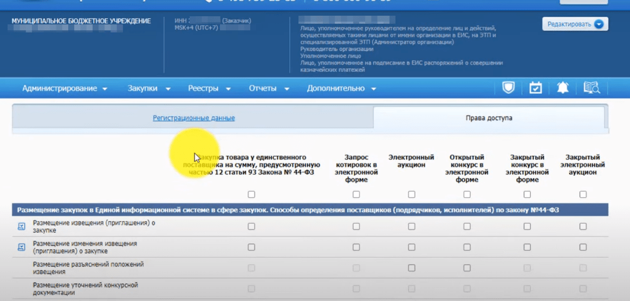Click 'Руководитель организации' role text
The height and width of the screenshot is (301, 630).
click(337, 49)
